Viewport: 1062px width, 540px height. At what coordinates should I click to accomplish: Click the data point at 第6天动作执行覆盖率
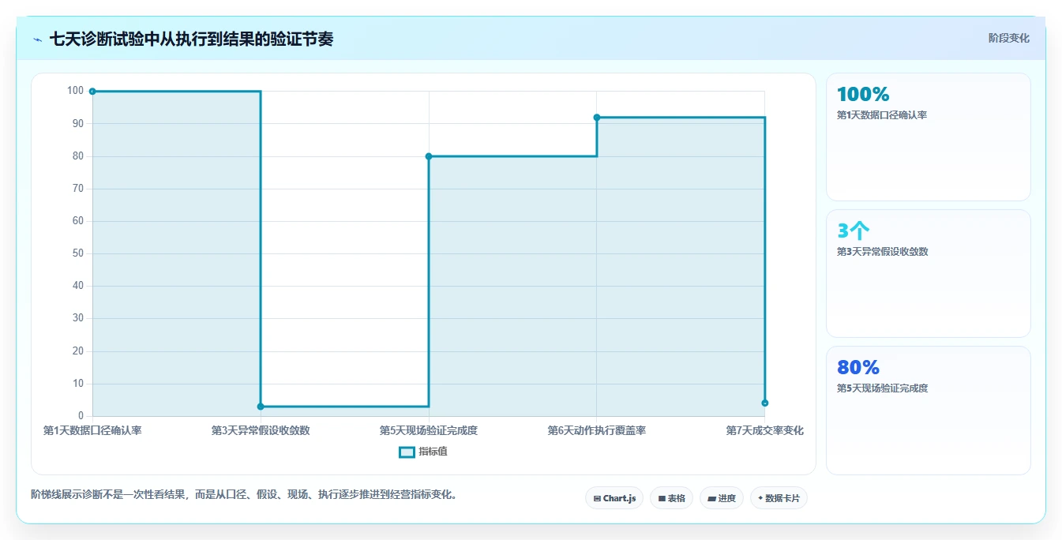597,118
